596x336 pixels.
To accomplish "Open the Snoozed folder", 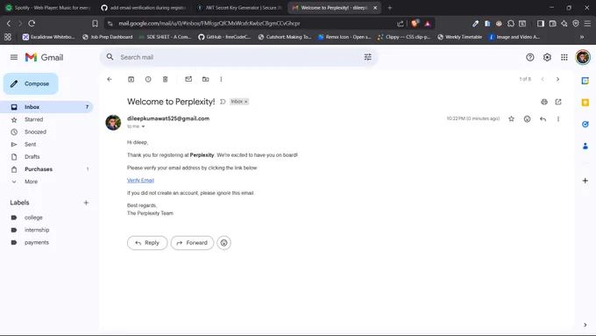I will point(46,132).
